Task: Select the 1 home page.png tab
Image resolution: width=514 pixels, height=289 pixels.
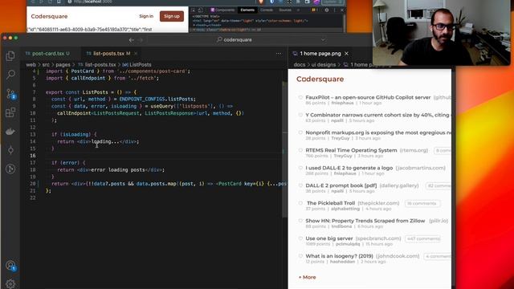Action: pyautogui.click(x=320, y=54)
